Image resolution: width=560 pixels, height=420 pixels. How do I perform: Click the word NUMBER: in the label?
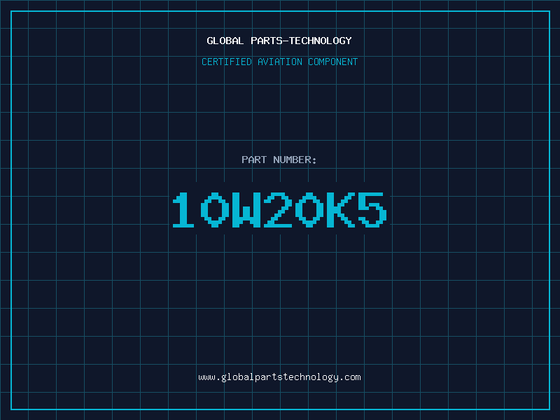coord(295,160)
